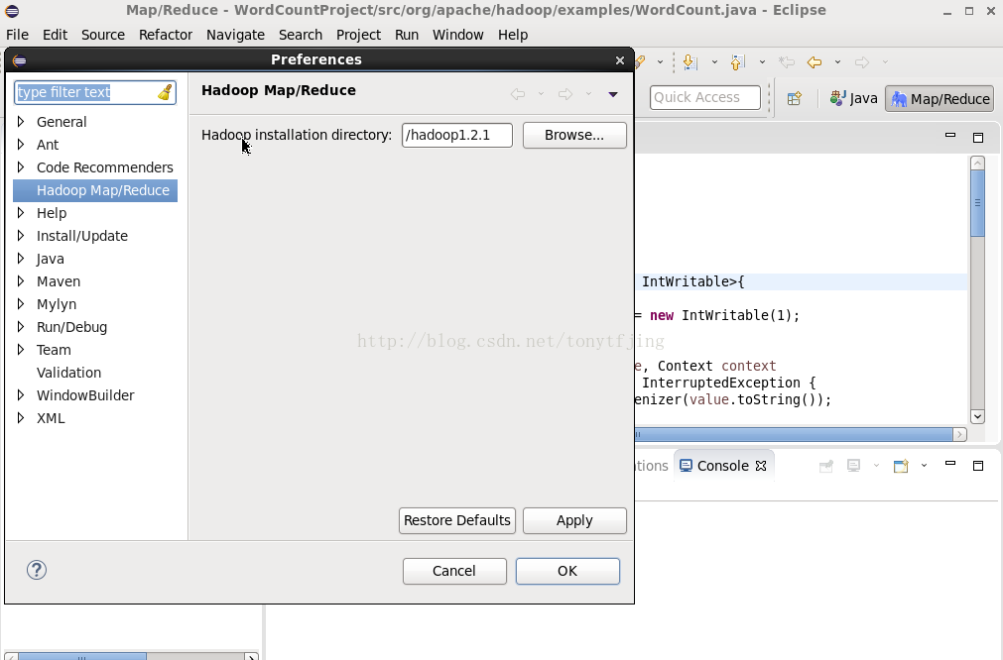Click the Hadoop installation directory field
The width and height of the screenshot is (1003, 660).
(457, 136)
